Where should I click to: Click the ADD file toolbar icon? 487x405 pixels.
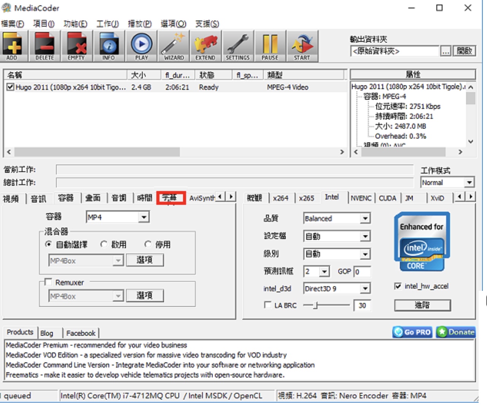point(12,46)
